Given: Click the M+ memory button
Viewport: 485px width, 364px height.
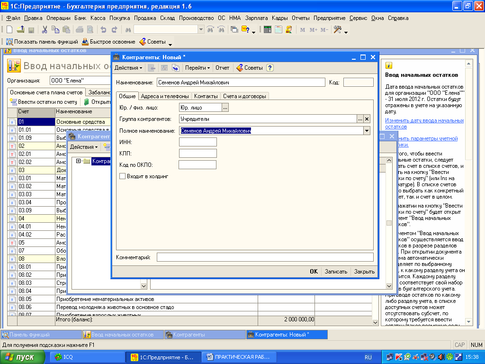Looking at the screenshot, I should 314,30.
